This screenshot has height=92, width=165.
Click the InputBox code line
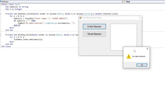pos(40,18)
